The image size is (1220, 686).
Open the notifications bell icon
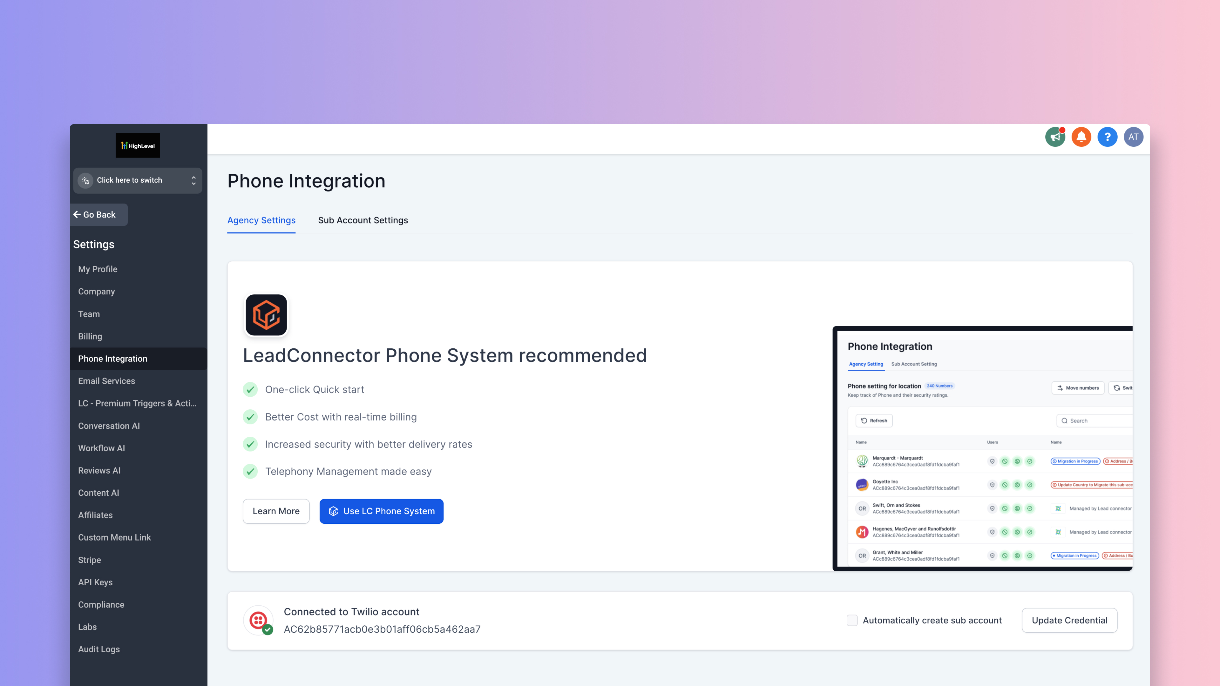(x=1081, y=137)
